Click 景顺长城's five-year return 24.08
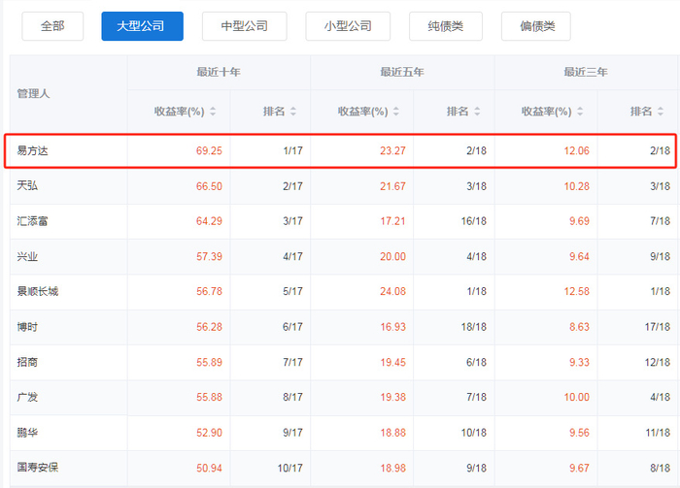The width and height of the screenshot is (680, 488). (392, 291)
